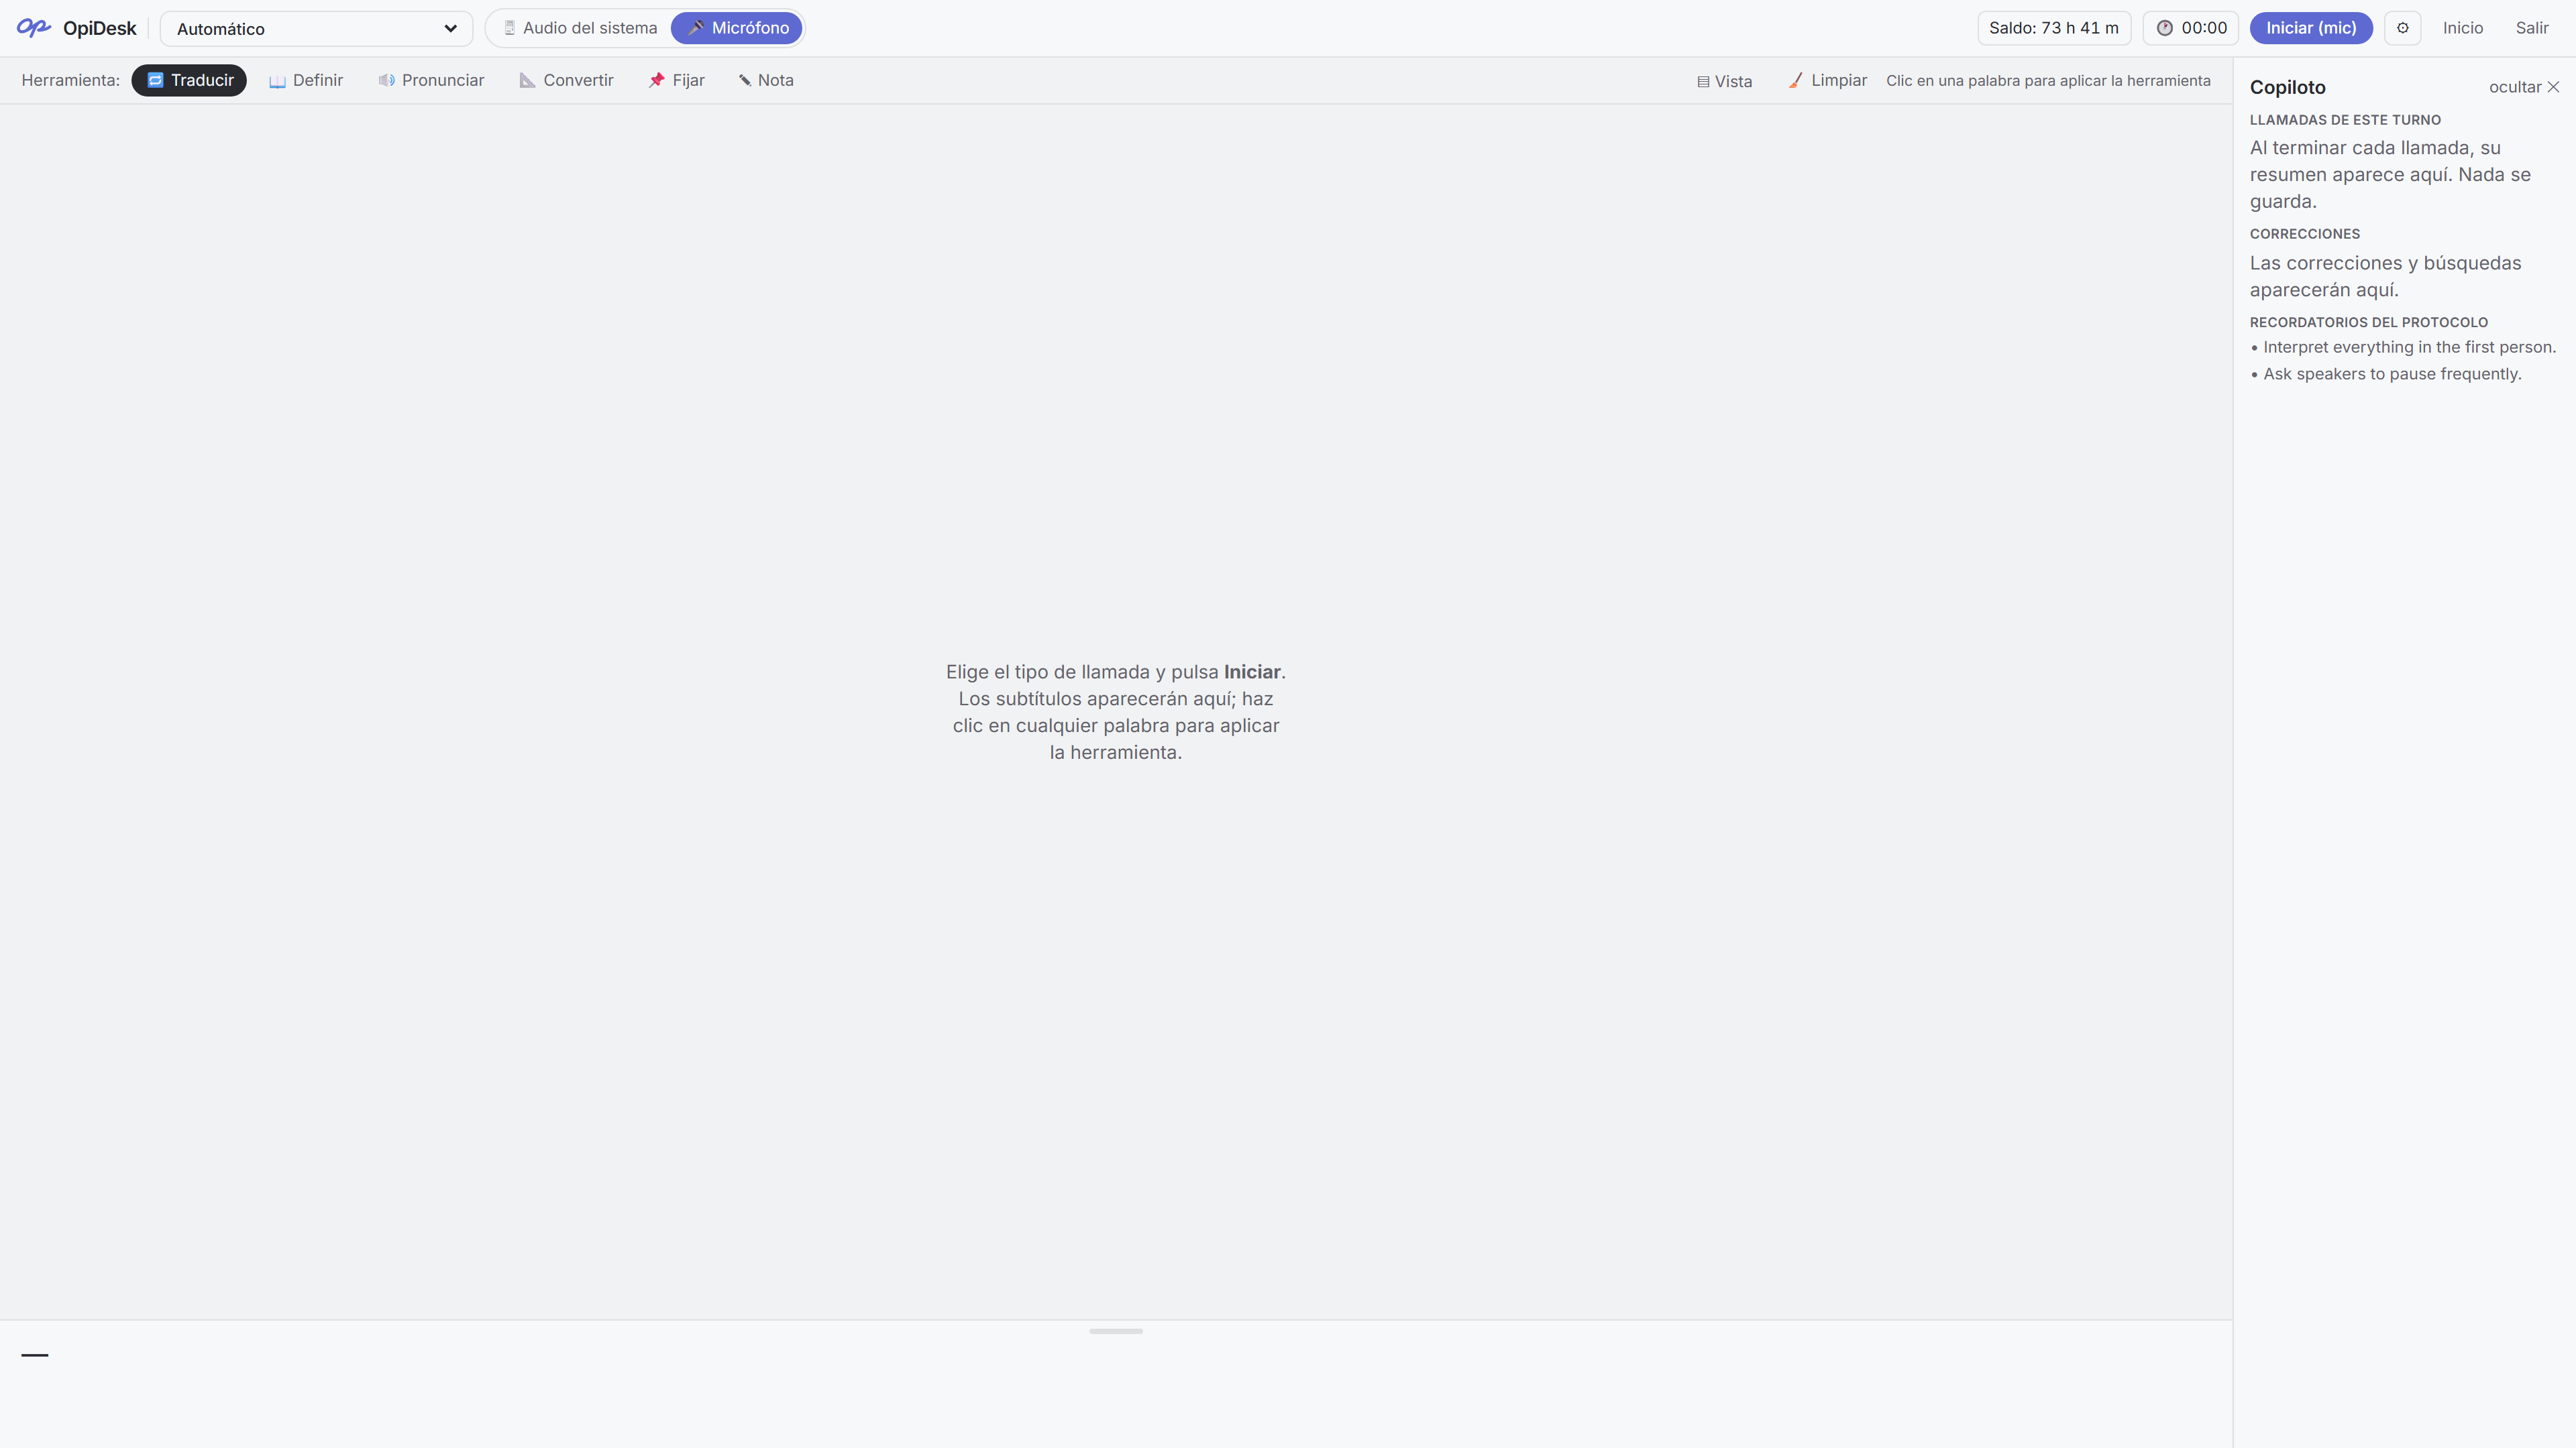This screenshot has height=1448, width=2576.
Task: Click the Copiloto panel title
Action: pos(2288,87)
